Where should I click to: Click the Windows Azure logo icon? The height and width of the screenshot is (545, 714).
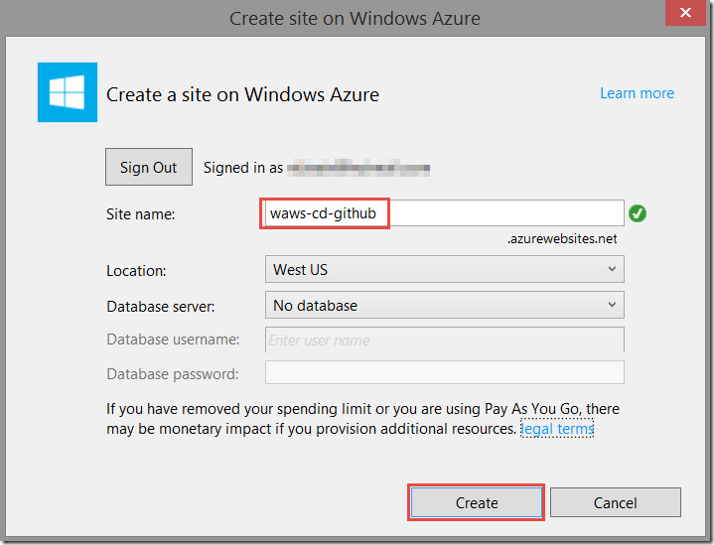point(68,92)
